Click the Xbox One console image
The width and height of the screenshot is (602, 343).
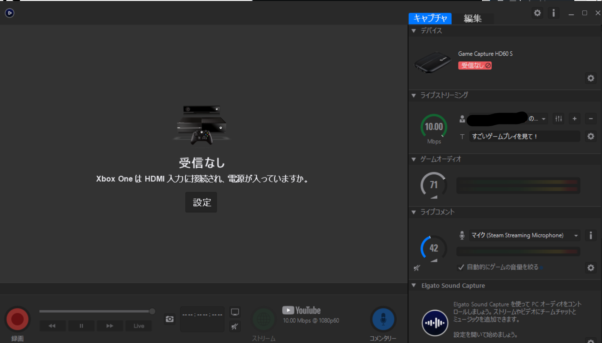(x=202, y=125)
